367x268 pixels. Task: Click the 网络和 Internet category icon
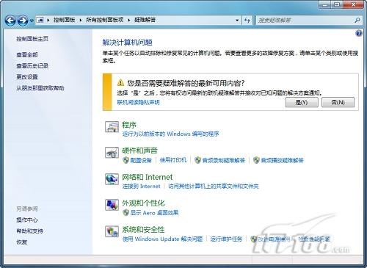point(112,179)
